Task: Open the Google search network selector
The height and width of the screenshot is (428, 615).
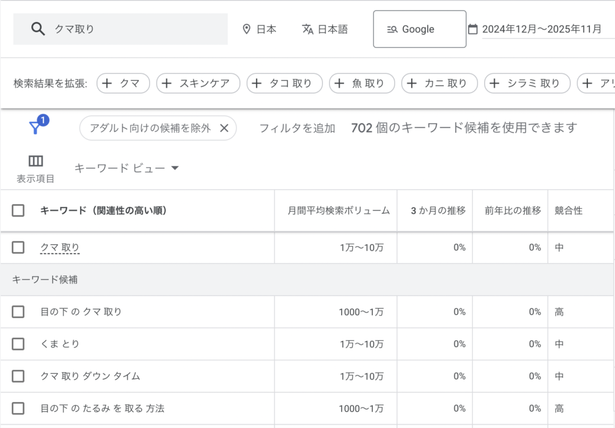Action: click(x=419, y=29)
